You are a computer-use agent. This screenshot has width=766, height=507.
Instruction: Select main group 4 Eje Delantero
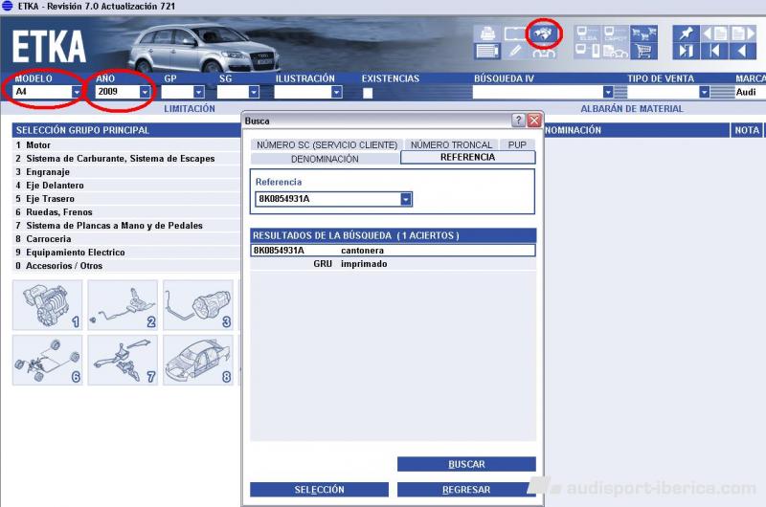(x=126, y=186)
